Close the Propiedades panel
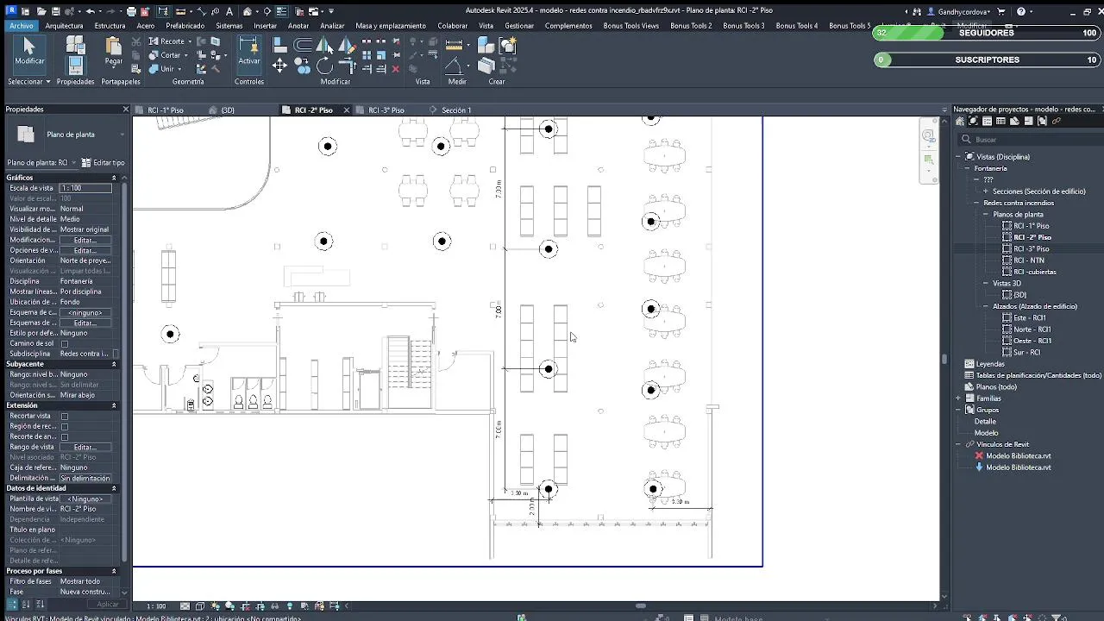Screen dimensions: 1104x621 click(x=125, y=110)
